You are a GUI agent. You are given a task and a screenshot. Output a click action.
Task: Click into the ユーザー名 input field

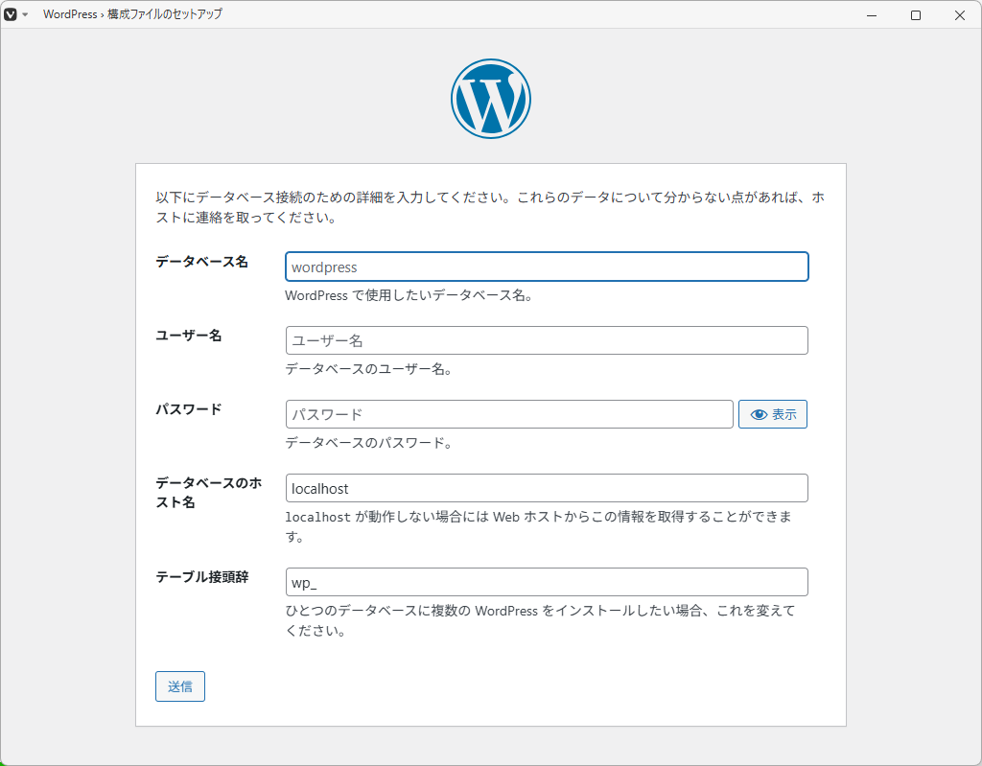(x=547, y=340)
